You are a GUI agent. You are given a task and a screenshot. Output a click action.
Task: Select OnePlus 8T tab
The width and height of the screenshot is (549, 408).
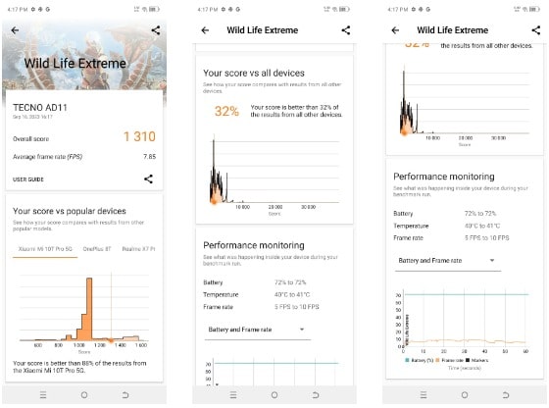click(97, 249)
